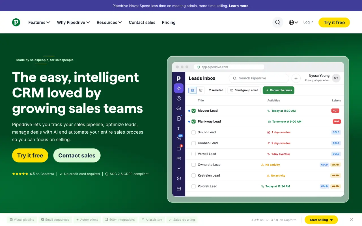Click the clipboard Projects icon in sidebar
Viewport: 362px width, 226px height.
coord(179,118)
